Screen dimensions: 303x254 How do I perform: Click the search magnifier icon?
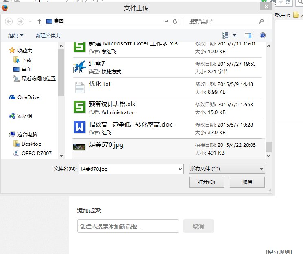tap(261, 21)
